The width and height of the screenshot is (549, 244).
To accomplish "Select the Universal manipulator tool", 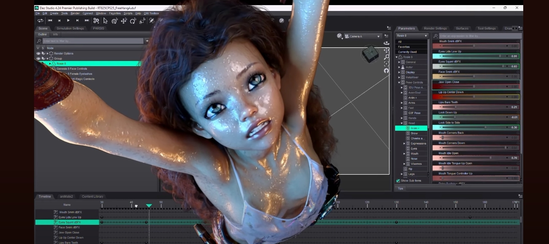I will [115, 20].
